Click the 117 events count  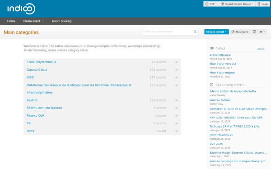coord(158,78)
